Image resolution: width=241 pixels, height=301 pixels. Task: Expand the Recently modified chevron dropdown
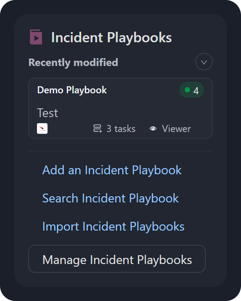pos(204,62)
